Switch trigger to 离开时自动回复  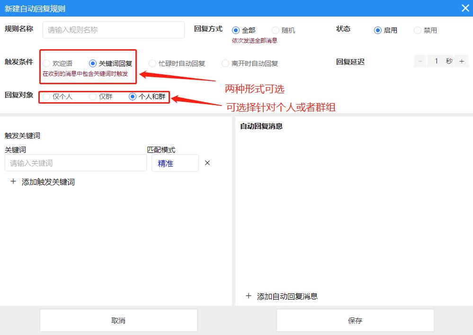[225, 63]
